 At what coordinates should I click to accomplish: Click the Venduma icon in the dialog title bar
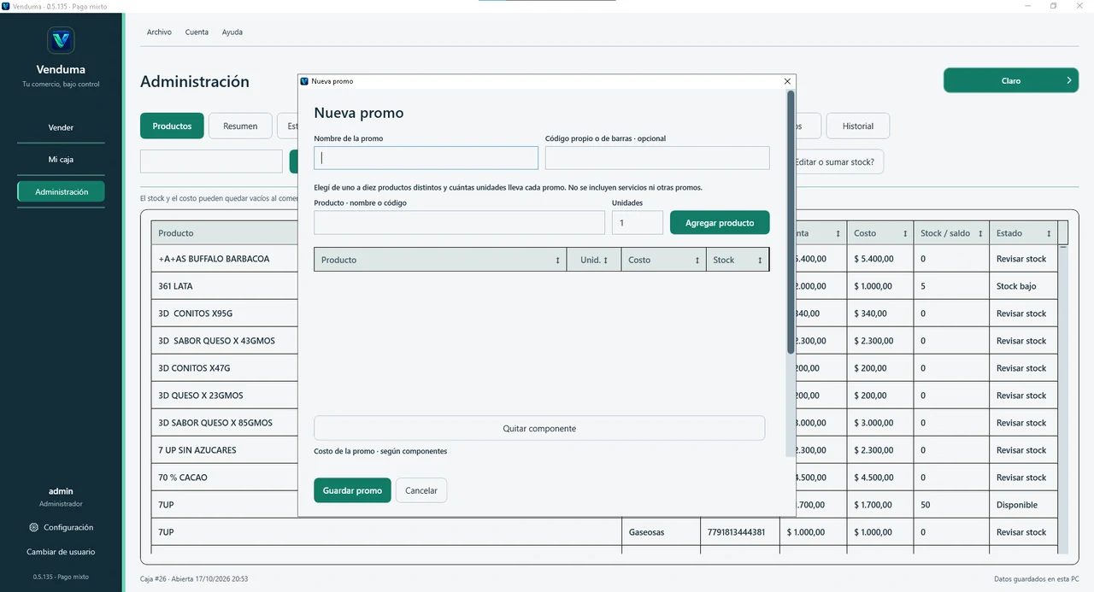tap(304, 81)
